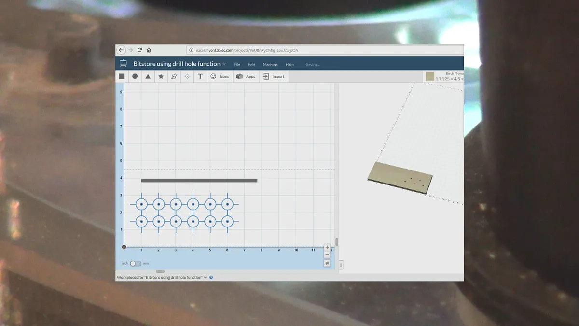Activate the pen drawing tool
This screenshot has width=579, height=326.
click(x=174, y=76)
